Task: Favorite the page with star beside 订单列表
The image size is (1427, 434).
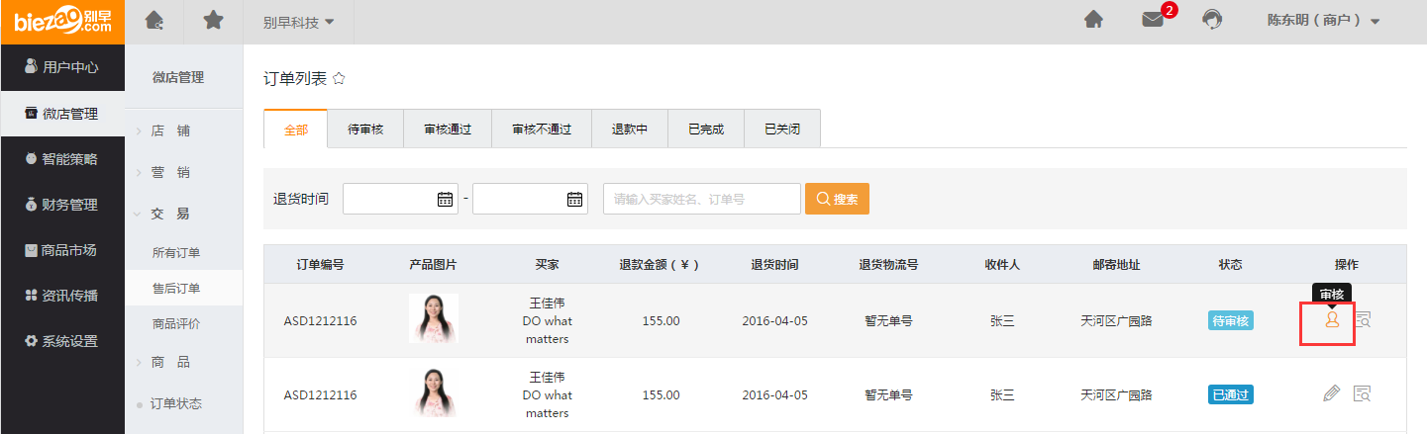Action: pos(339,78)
